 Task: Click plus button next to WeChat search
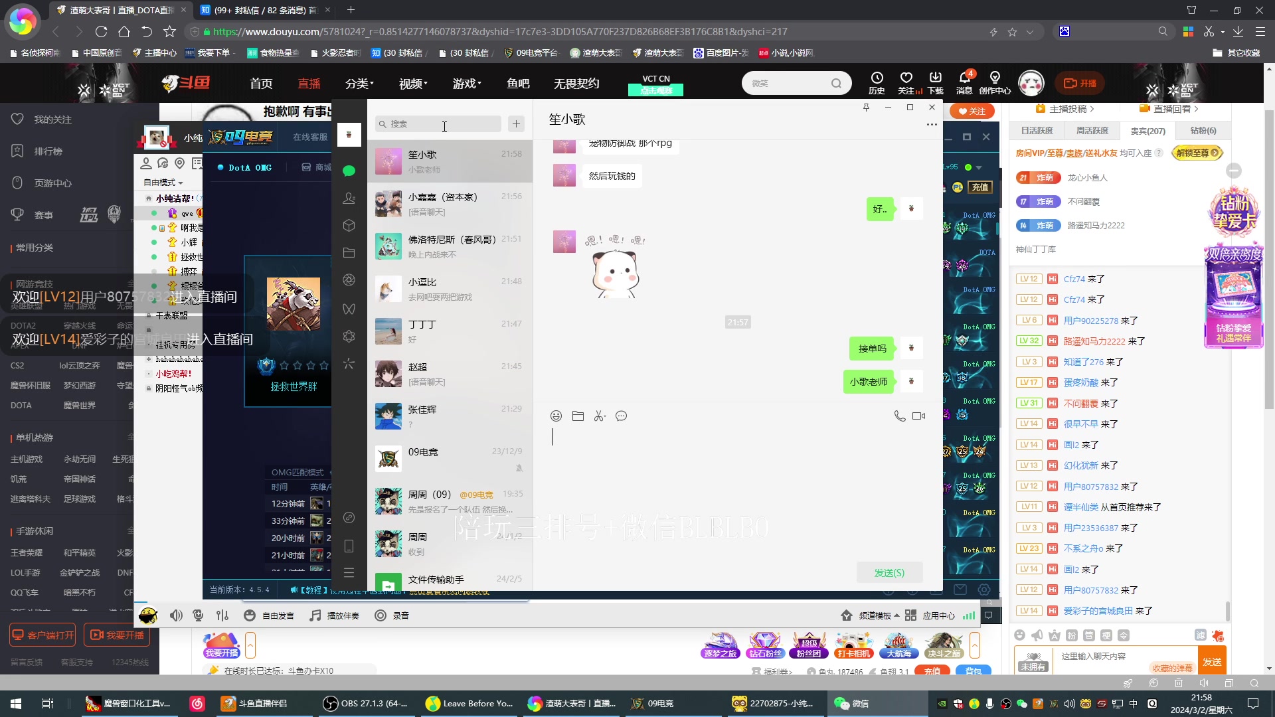point(517,123)
